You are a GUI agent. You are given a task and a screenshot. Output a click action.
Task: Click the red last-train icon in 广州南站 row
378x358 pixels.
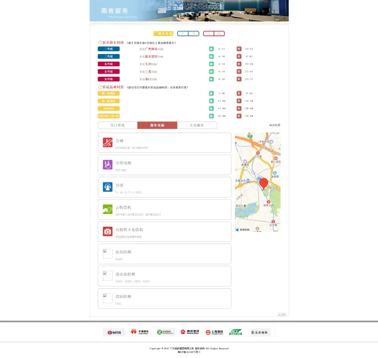(238, 49)
